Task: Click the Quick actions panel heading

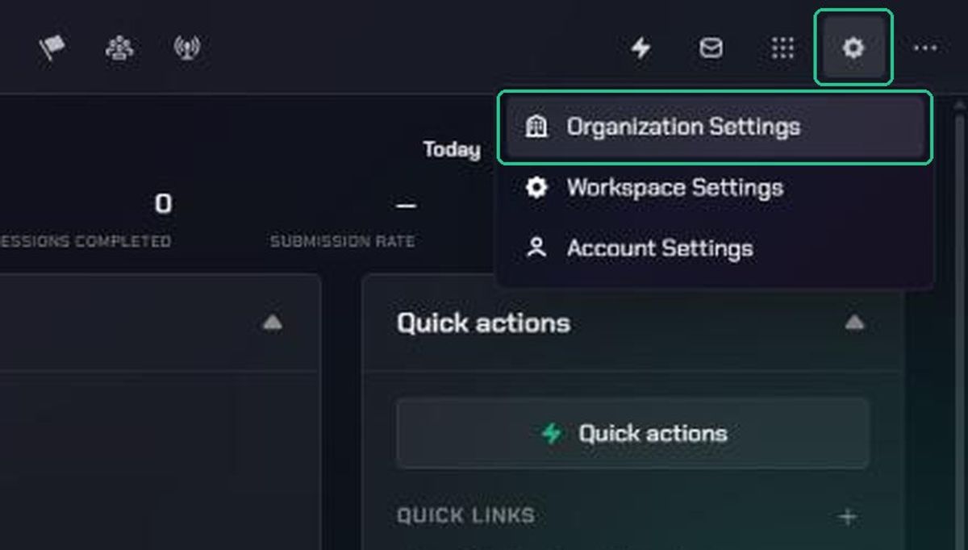Action: click(483, 323)
